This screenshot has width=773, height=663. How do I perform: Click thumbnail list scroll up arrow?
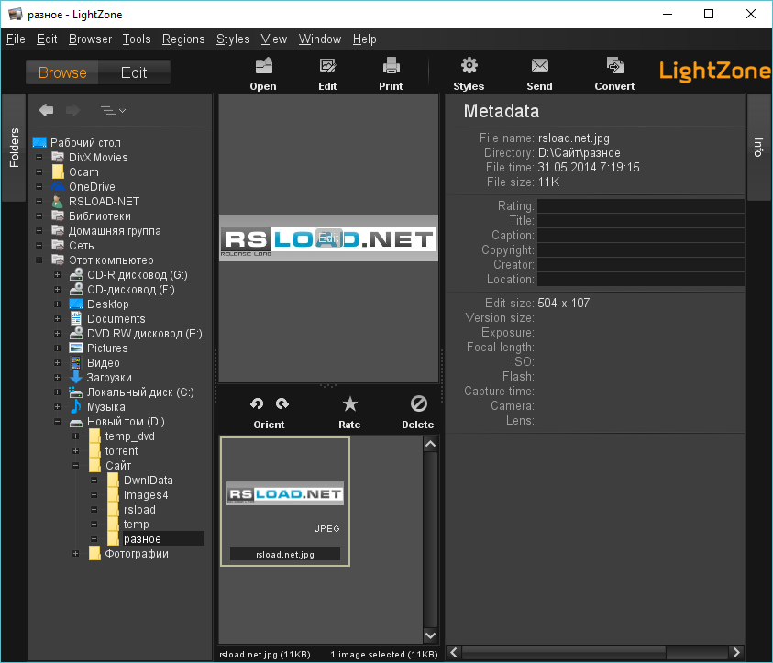point(430,444)
